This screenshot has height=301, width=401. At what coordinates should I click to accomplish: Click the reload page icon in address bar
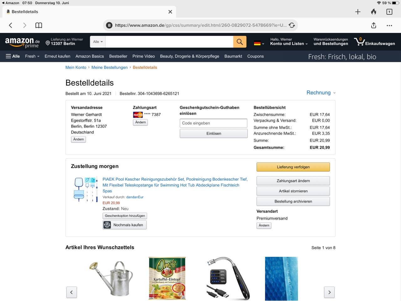coord(292,25)
